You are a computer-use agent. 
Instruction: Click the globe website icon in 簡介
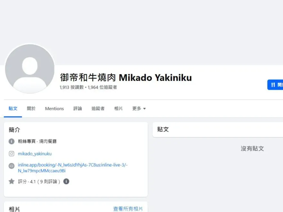click(12, 166)
